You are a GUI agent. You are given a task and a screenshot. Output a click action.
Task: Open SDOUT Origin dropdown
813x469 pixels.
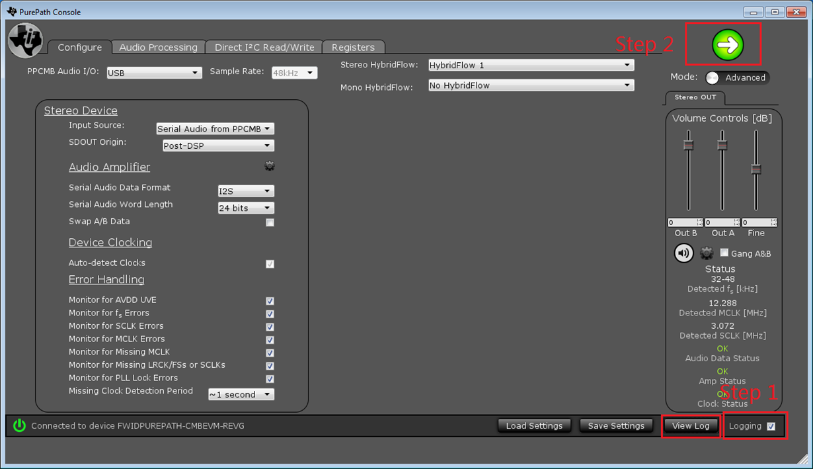[218, 146]
